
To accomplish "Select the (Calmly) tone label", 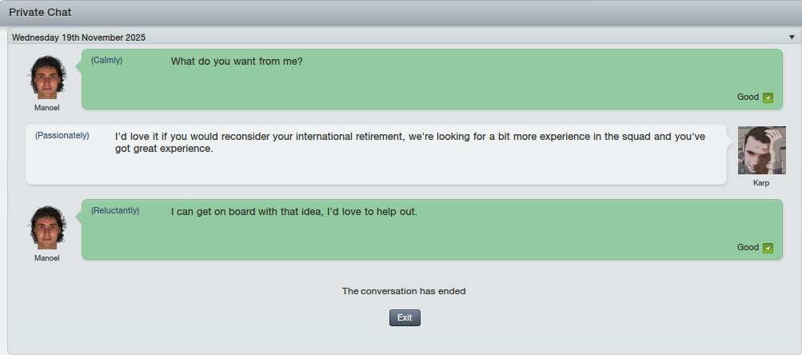I will tap(107, 60).
